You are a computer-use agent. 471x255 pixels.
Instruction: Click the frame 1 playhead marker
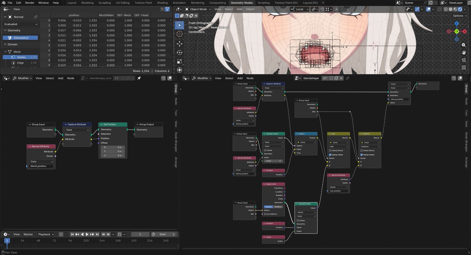click(x=7, y=240)
